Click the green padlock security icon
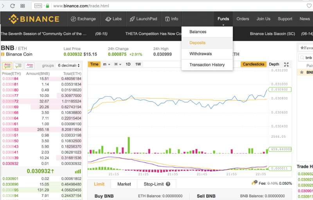 (x=47, y=6)
